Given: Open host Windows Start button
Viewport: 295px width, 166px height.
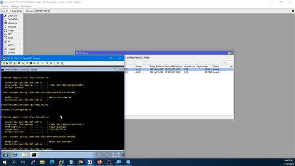Looking at the screenshot, I should [x=5, y=162].
